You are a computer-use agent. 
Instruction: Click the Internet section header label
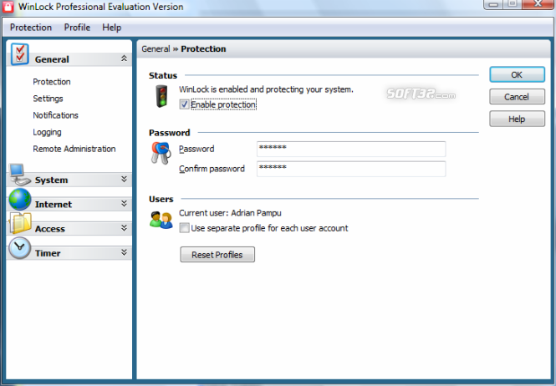54,205
